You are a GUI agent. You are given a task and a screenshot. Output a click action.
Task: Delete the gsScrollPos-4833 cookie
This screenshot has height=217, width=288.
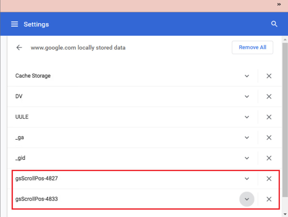point(269,199)
